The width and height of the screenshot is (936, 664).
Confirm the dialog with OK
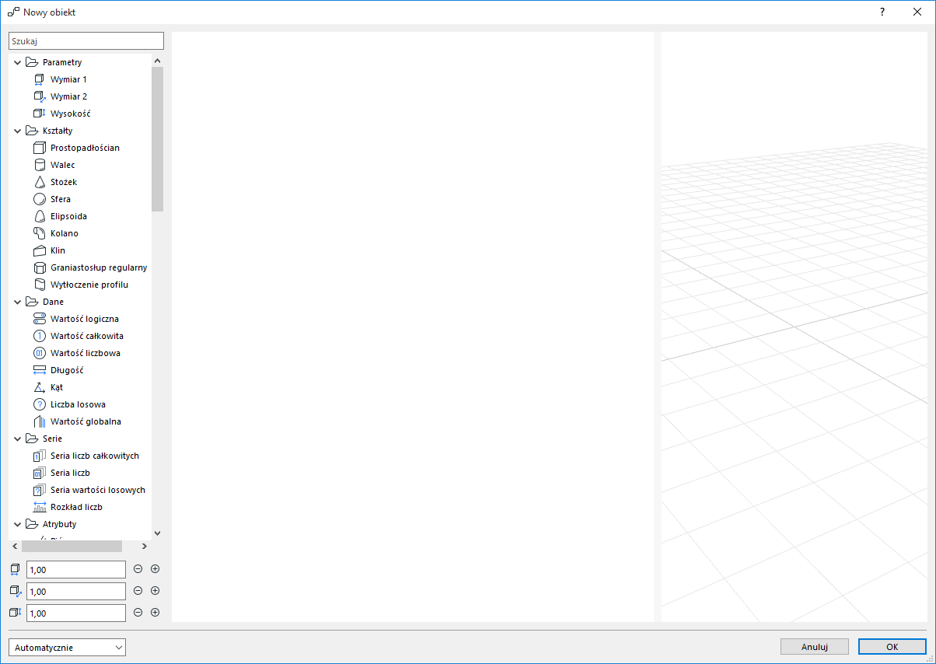tap(892, 646)
